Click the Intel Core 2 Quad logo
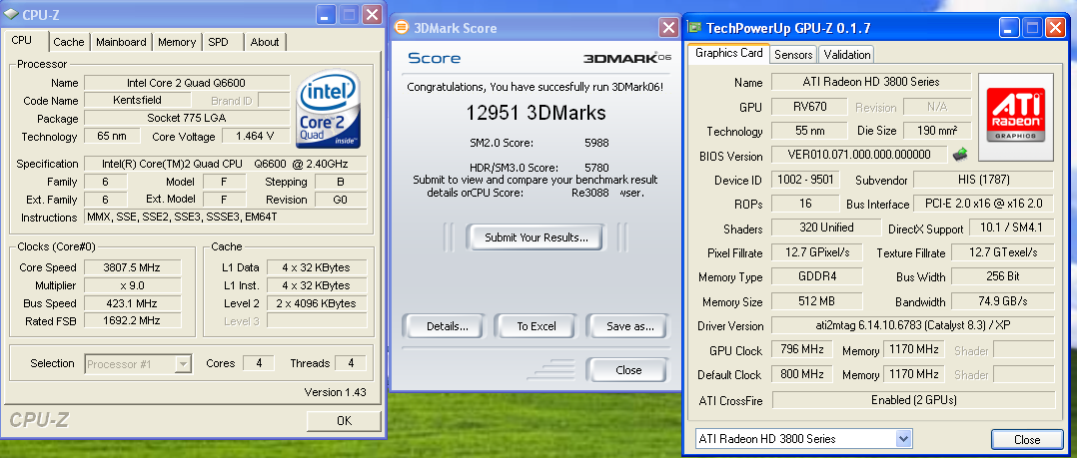Screen dimensions: 1077x459 (x=329, y=109)
